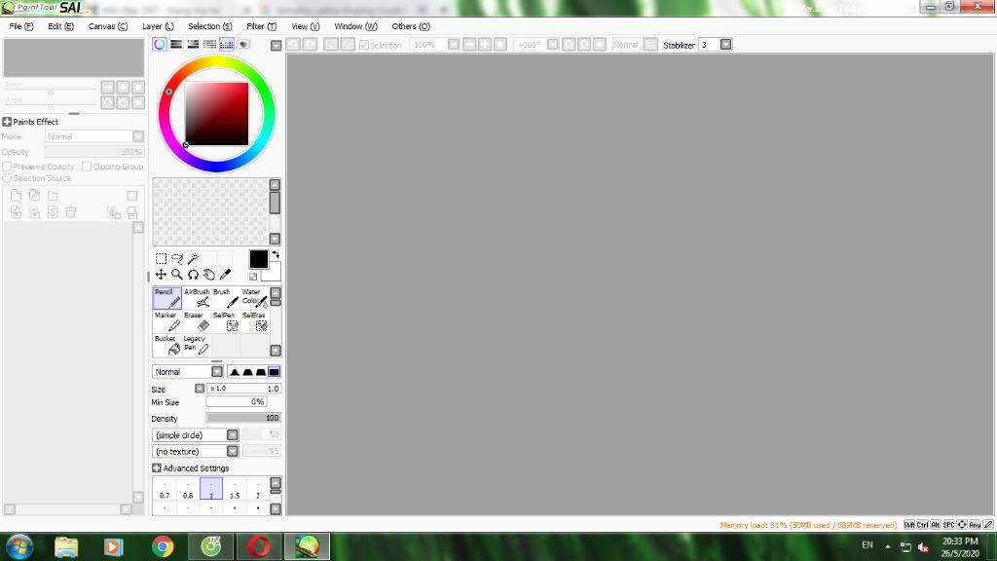This screenshot has height=561, width=997.
Task: Show the color wheel panel
Action: pyautogui.click(x=160, y=44)
